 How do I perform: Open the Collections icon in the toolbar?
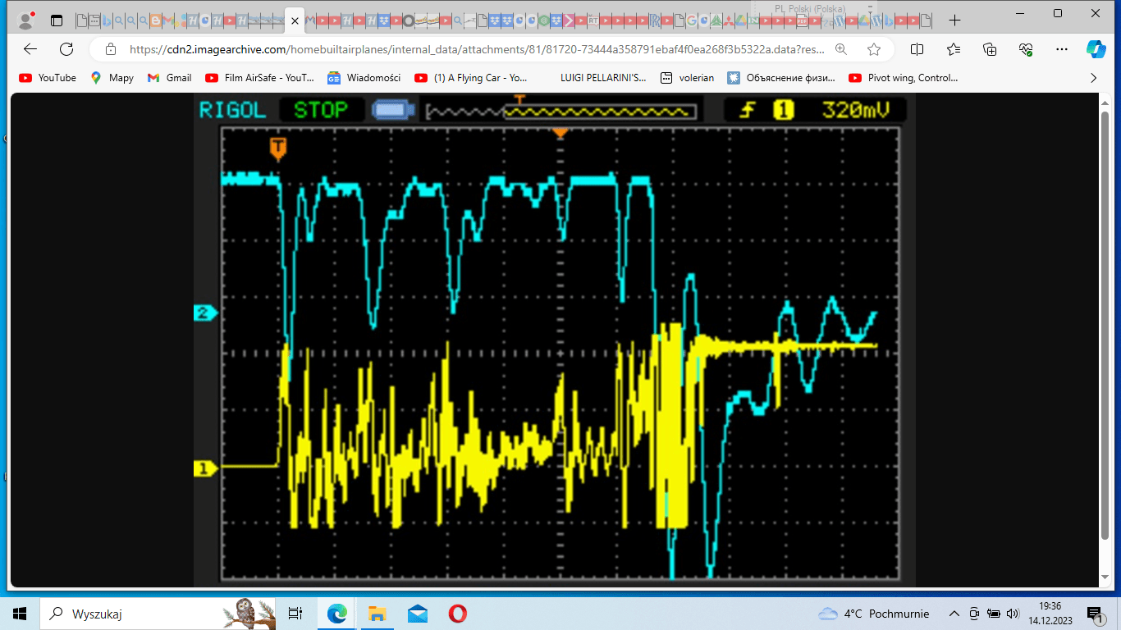coord(990,49)
